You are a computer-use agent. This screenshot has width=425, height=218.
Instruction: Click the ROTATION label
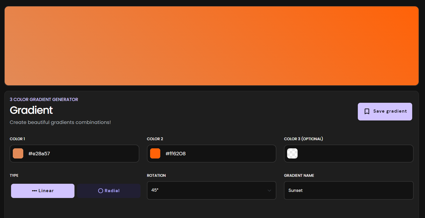click(156, 175)
